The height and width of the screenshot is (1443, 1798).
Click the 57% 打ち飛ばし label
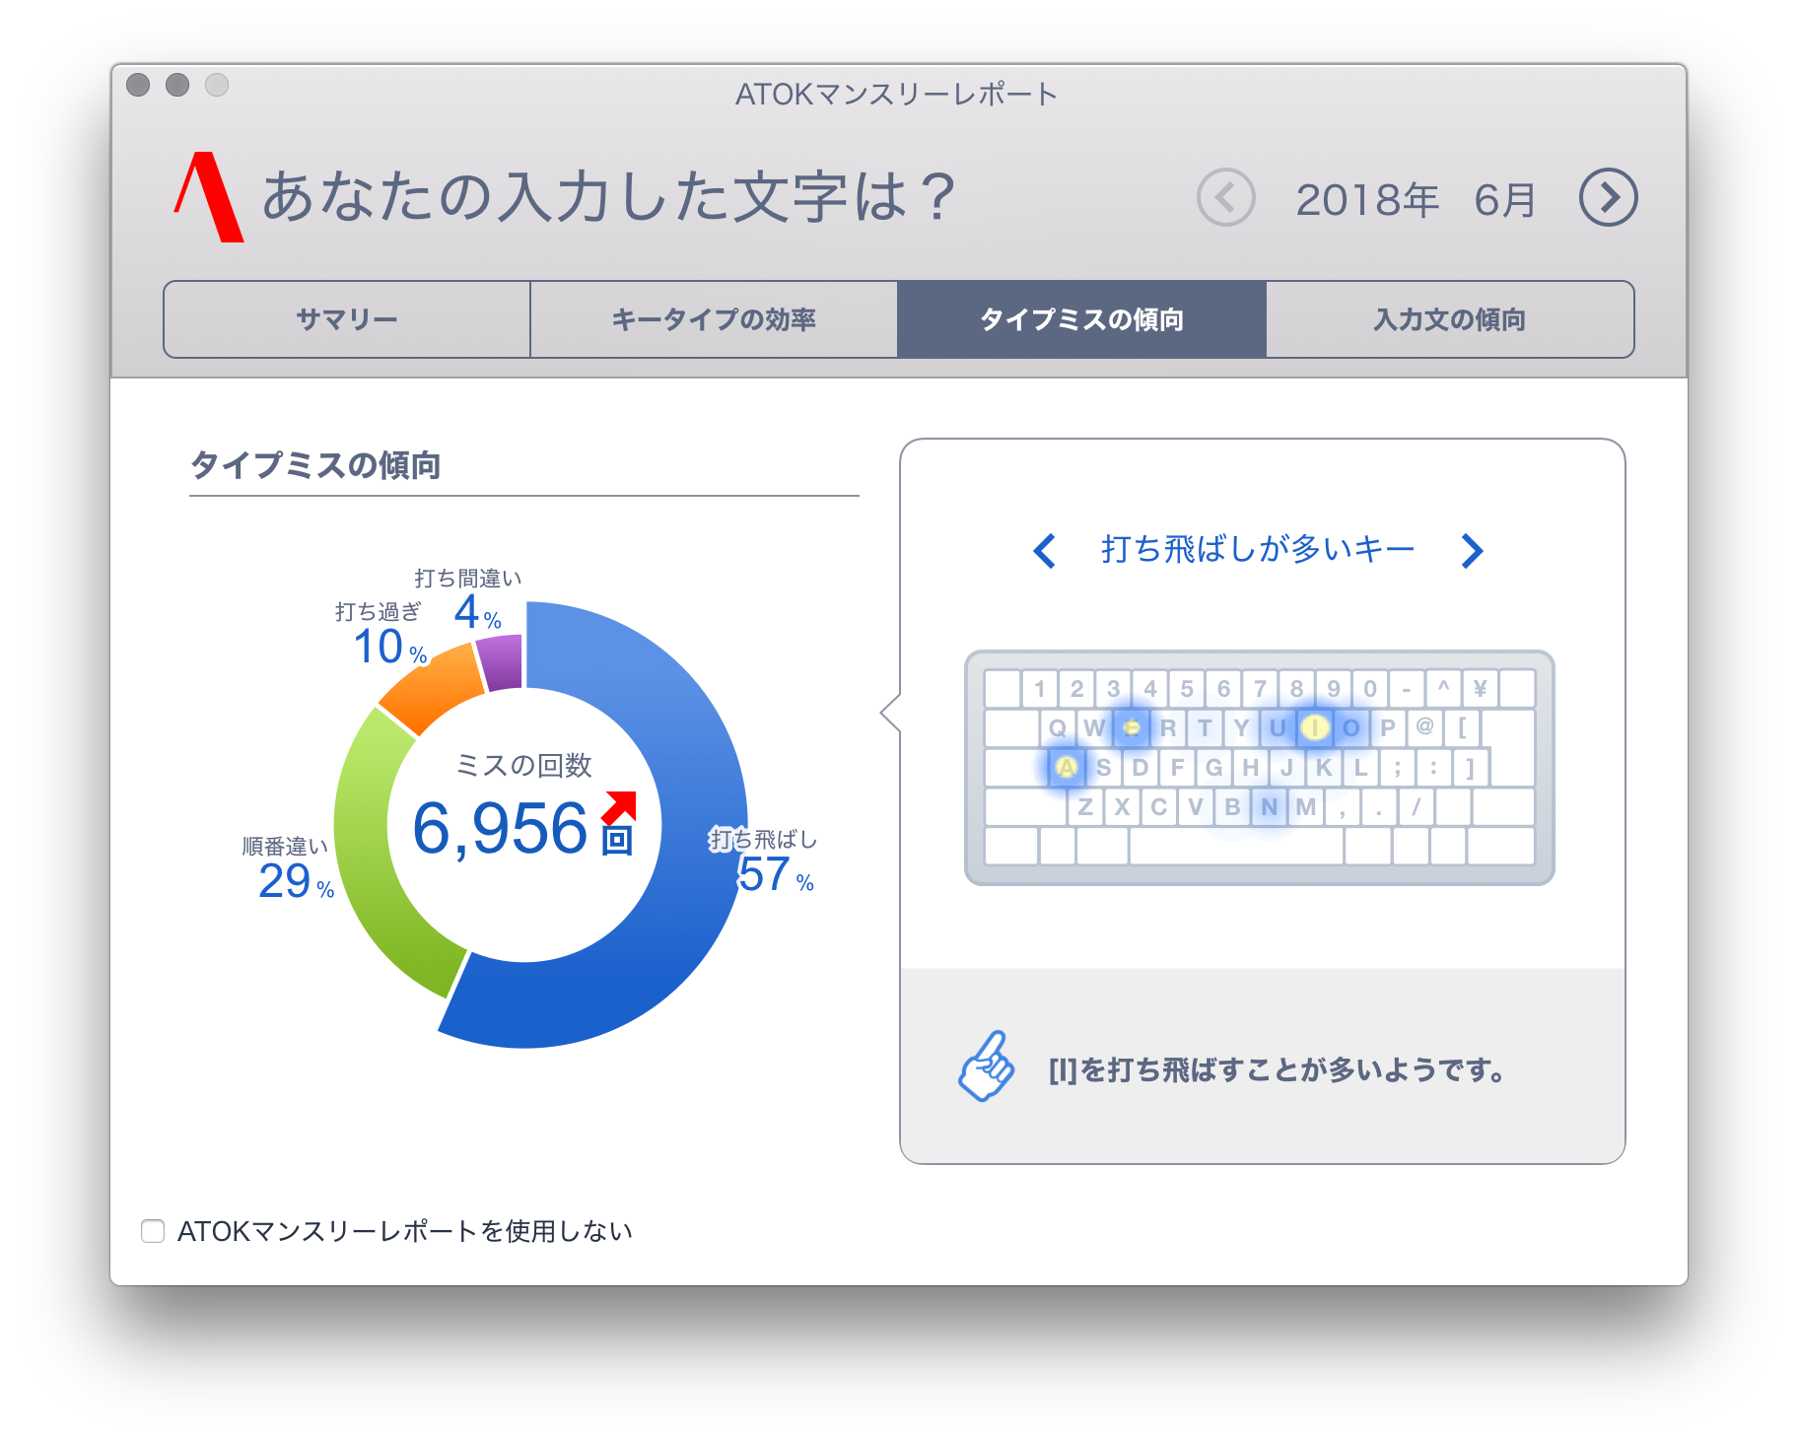click(763, 859)
